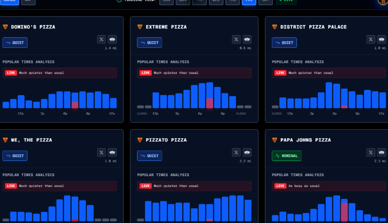Image resolution: width=388 pixels, height=223 pixels.
Task: Click the DISTRICT PIZZA PALACE card title
Action: tap(313, 27)
